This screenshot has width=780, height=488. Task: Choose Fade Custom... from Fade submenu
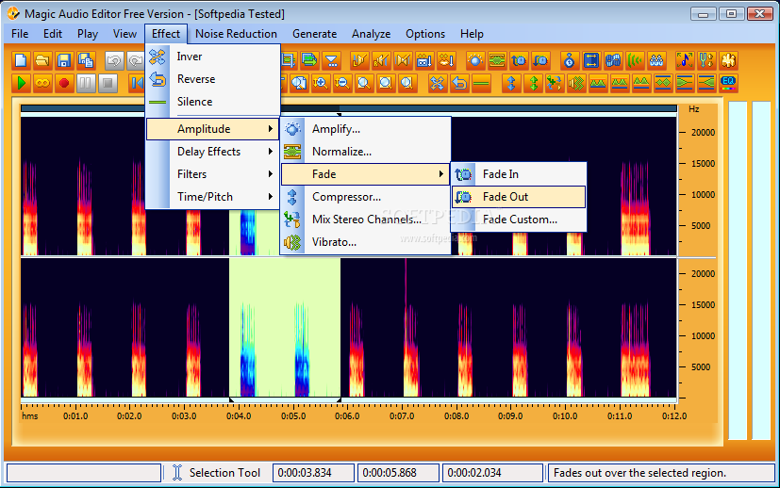coord(519,220)
